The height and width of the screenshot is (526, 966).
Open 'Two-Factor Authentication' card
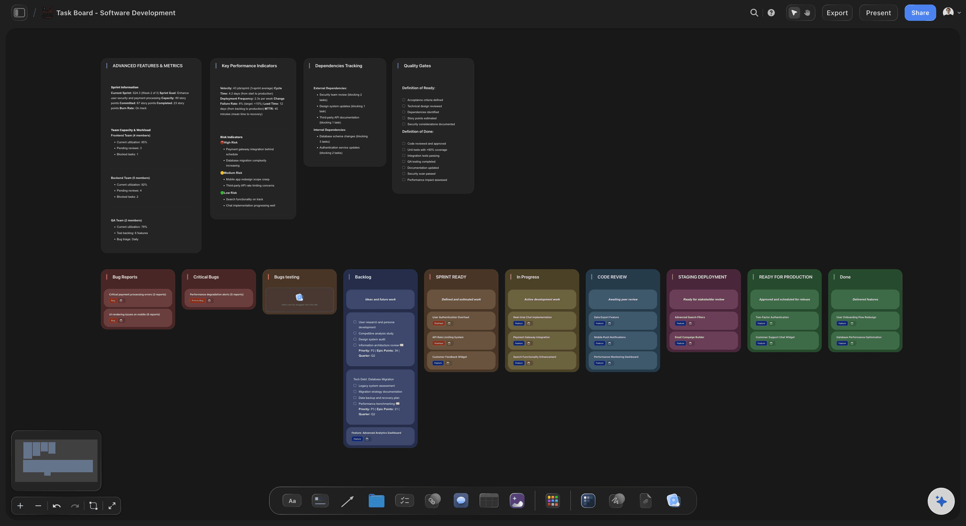(784, 321)
